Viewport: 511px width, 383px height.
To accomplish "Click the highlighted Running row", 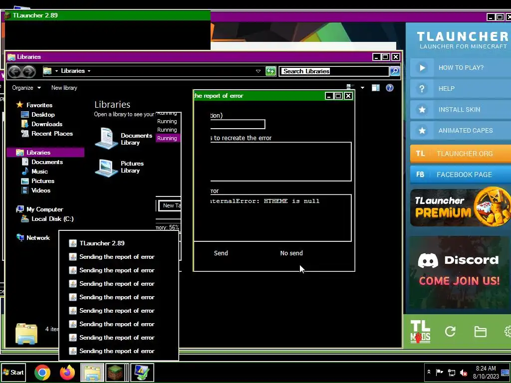I will coord(168,138).
